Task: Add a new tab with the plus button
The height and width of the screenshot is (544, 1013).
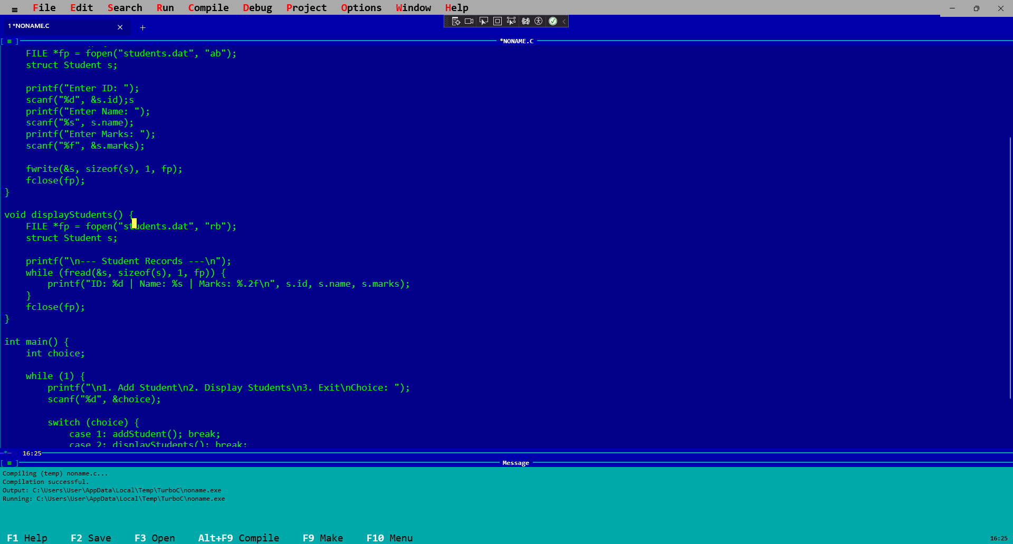Action: click(142, 27)
